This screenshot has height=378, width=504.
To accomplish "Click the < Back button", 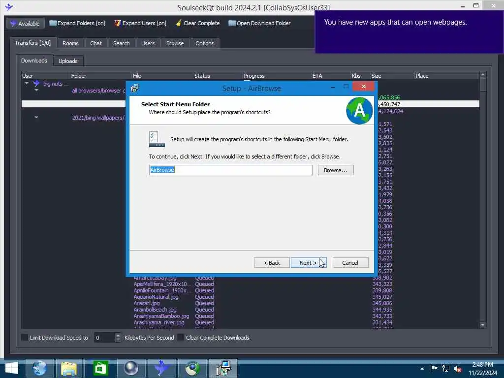I will [x=272, y=263].
